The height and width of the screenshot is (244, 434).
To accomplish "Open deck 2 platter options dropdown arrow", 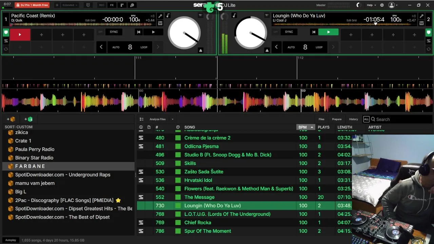I will 267,16.
